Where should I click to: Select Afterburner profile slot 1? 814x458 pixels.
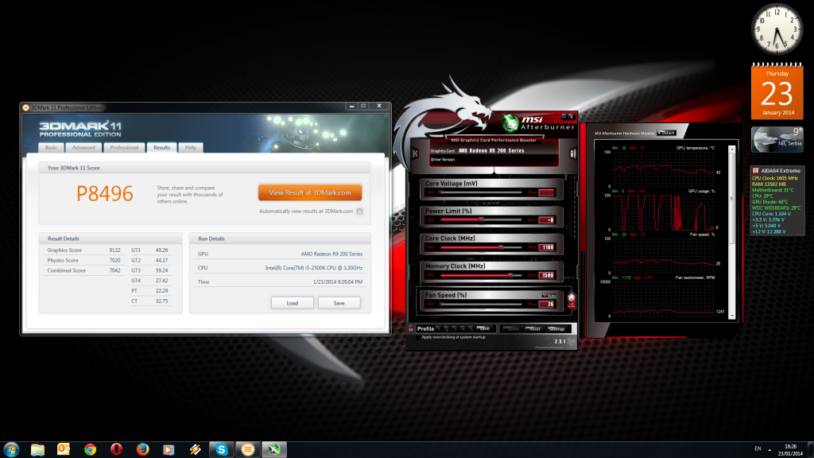pos(439,328)
